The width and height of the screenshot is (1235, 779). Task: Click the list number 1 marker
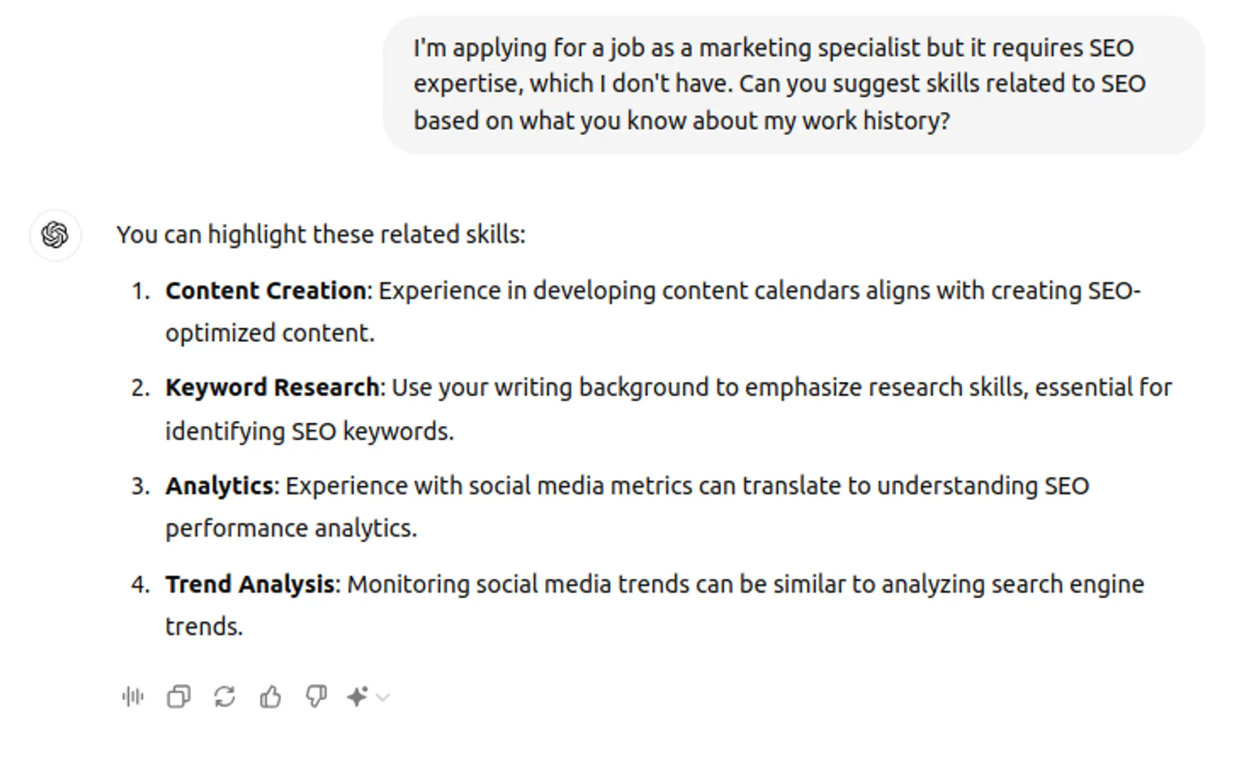click(x=140, y=291)
